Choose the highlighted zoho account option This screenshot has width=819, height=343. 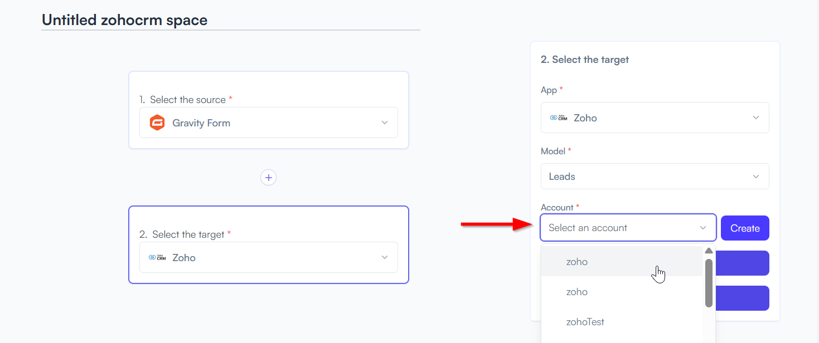pyautogui.click(x=622, y=262)
